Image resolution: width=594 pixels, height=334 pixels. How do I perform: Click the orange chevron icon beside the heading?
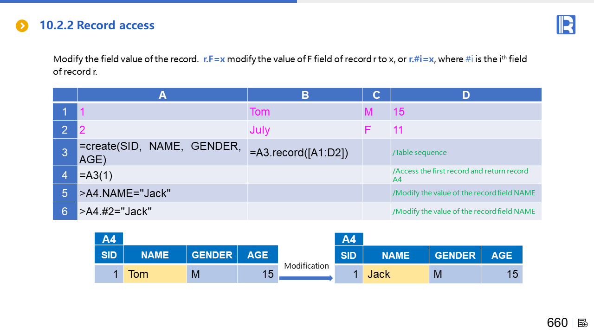point(22,26)
